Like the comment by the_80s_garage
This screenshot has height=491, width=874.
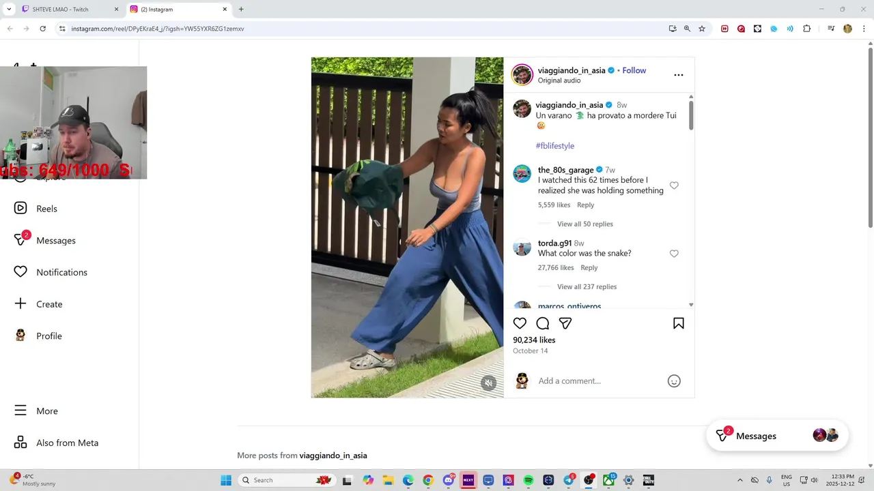coord(674,185)
